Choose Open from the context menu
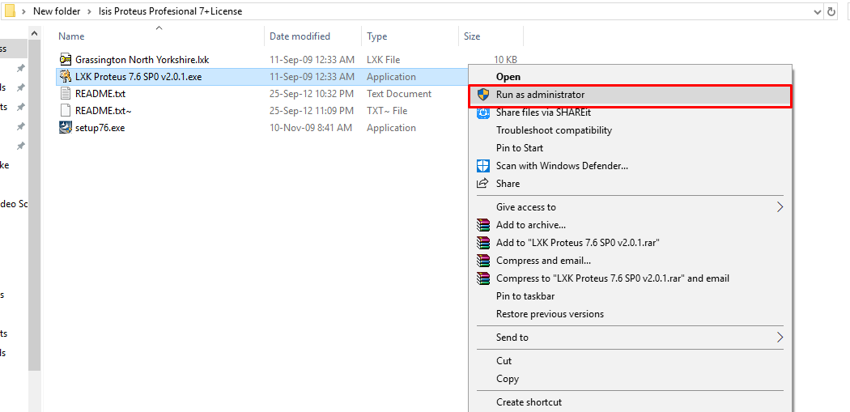 (x=508, y=76)
